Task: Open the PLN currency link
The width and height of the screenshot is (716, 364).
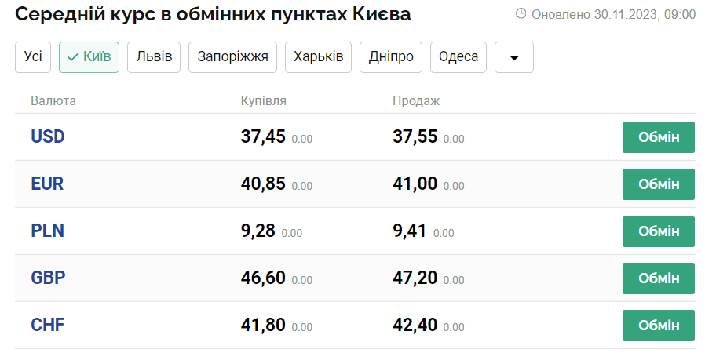Action: tap(47, 231)
